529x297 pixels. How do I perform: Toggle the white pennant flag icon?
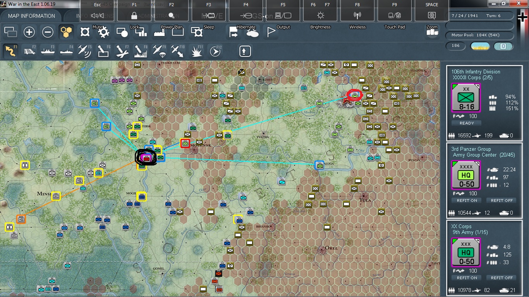coord(271,32)
